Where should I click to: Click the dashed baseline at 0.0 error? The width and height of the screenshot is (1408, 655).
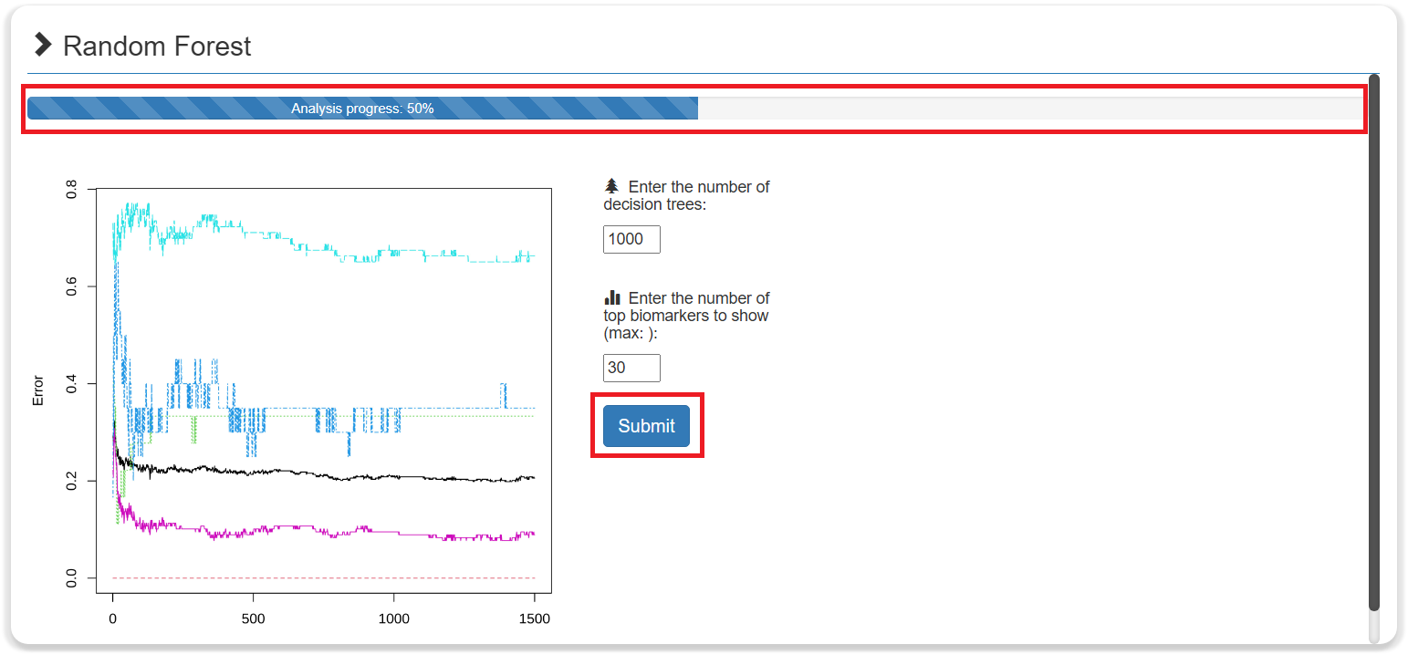pos(319,578)
